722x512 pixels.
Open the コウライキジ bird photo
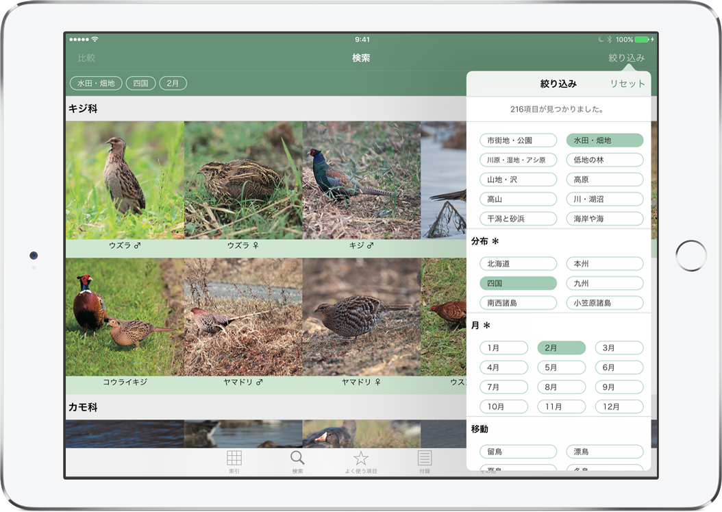(x=125, y=317)
